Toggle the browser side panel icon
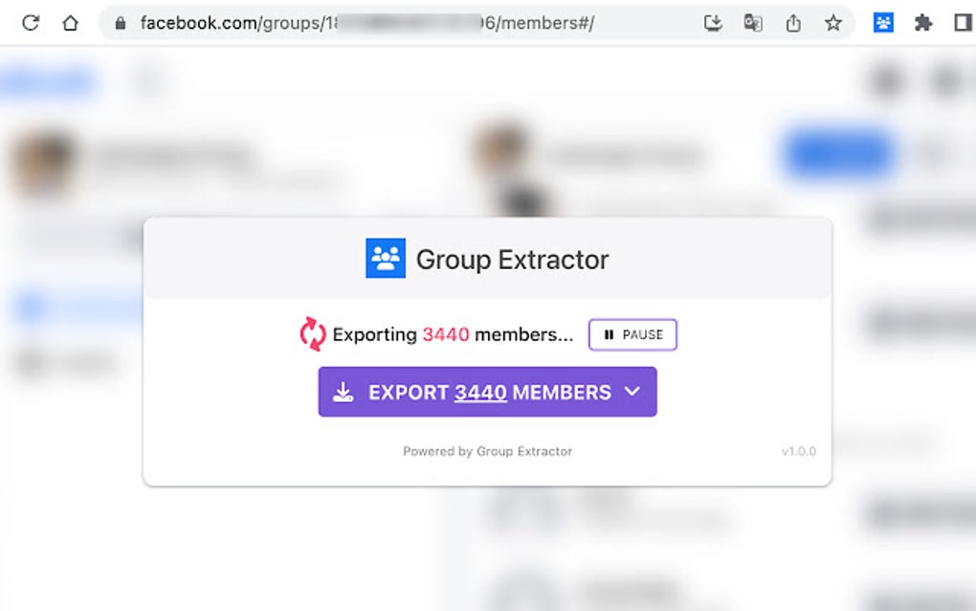Viewport: 976px width, 611px height. pos(963,23)
